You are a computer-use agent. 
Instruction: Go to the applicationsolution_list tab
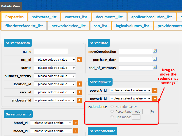pyautogui.click(x=152, y=17)
